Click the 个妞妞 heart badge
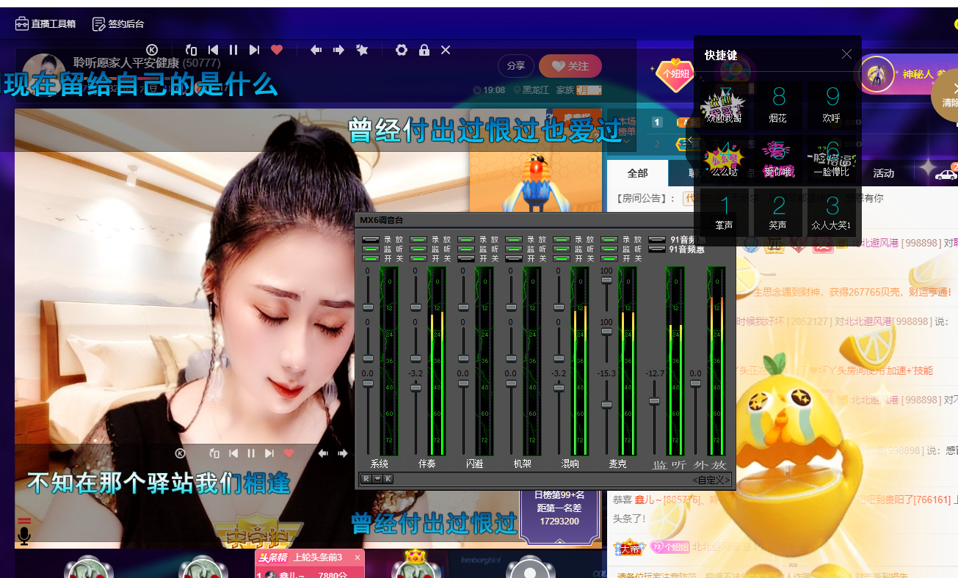Image resolution: width=958 pixels, height=578 pixels. point(675,74)
